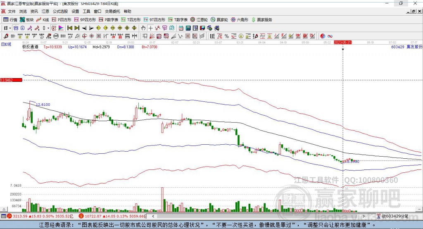The width and height of the screenshot is (423, 229).
Task: Click the red floppy save icon
Action: (202, 28)
